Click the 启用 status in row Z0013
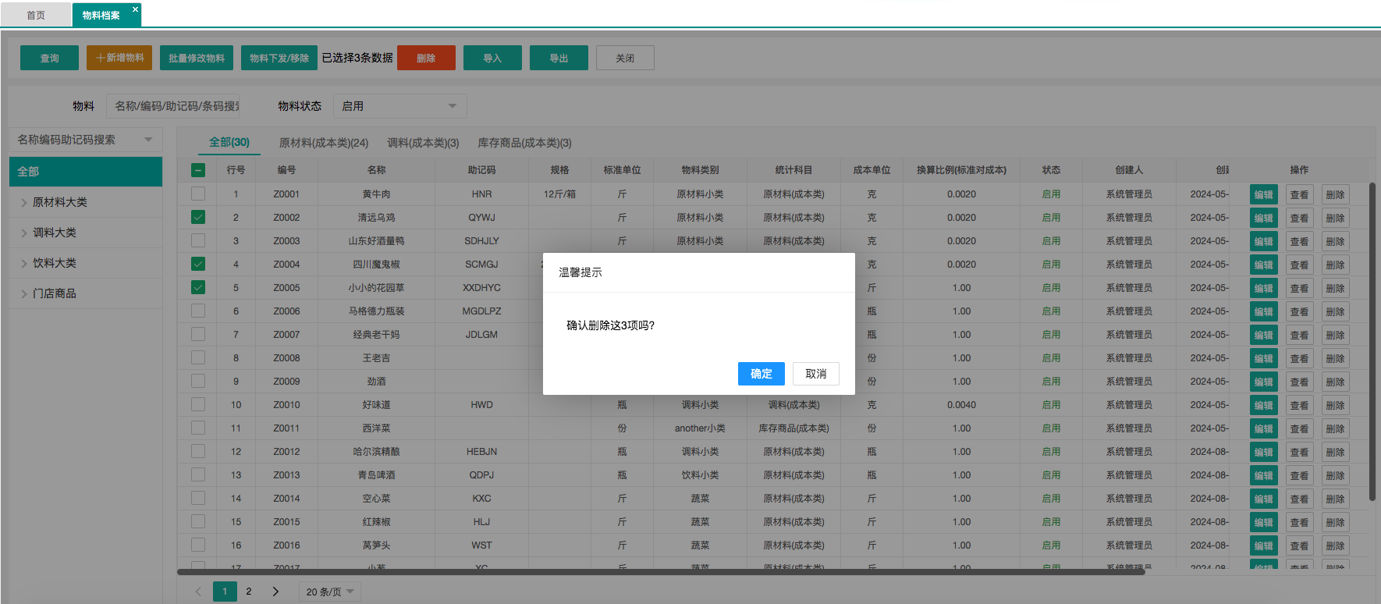Image resolution: width=1381 pixels, height=604 pixels. click(1051, 475)
